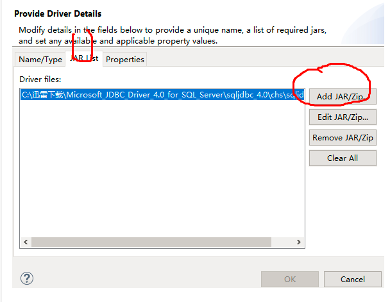Clear All driver files
390x302 pixels.
[343, 158]
